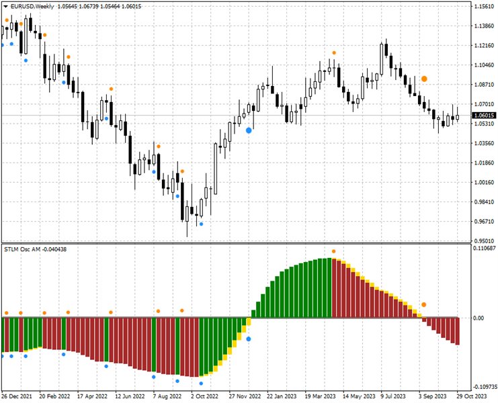
Task: Click the 0.96710 price axis label
Action: (484, 221)
